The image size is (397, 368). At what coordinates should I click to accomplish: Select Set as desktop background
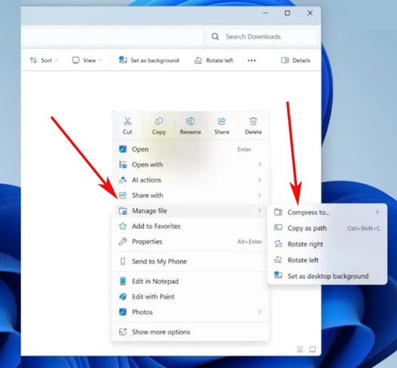(x=328, y=276)
